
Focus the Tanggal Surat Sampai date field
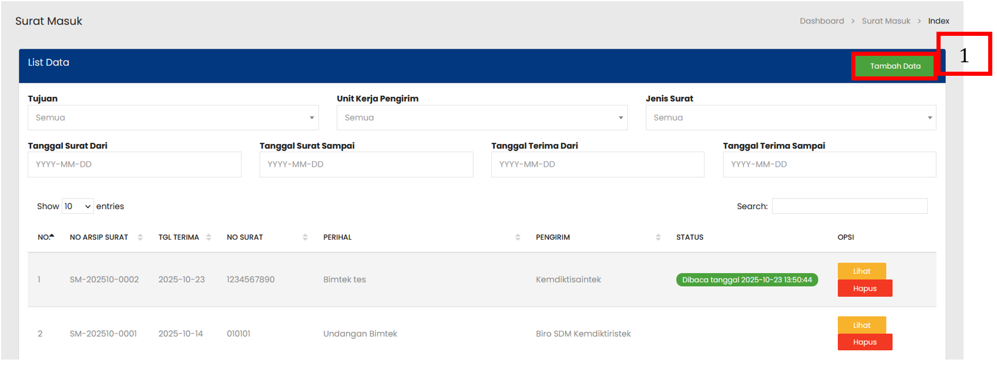366,164
